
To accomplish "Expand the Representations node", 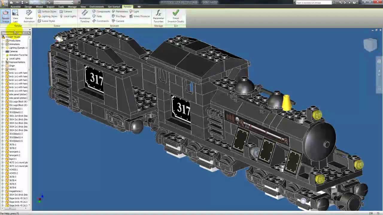I will click(3, 62).
